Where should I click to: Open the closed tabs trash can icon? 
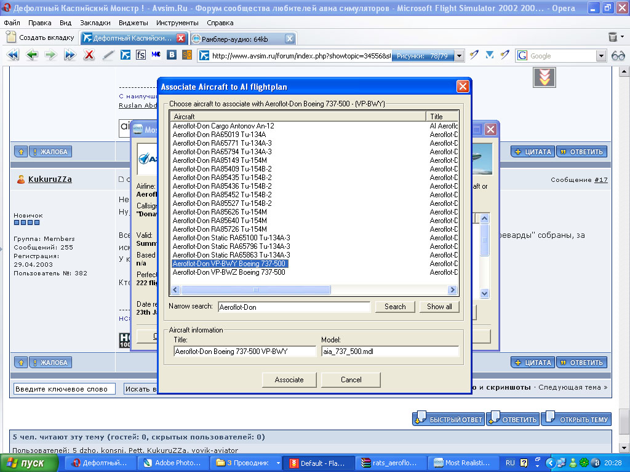pyautogui.click(x=612, y=37)
